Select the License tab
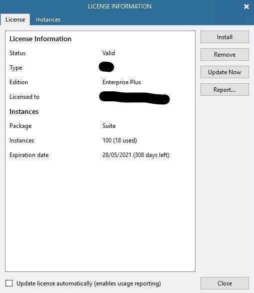Viewport: 254px width, 293px height. click(x=15, y=20)
